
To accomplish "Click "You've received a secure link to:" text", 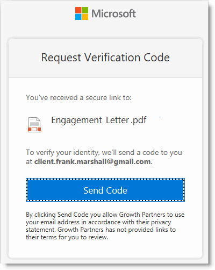I will tap(79, 98).
